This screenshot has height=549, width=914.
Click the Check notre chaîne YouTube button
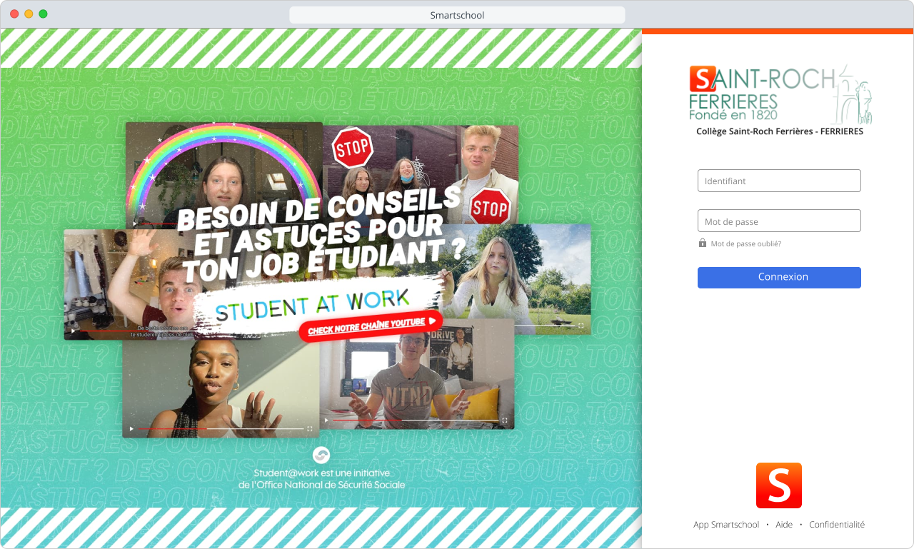(x=371, y=326)
